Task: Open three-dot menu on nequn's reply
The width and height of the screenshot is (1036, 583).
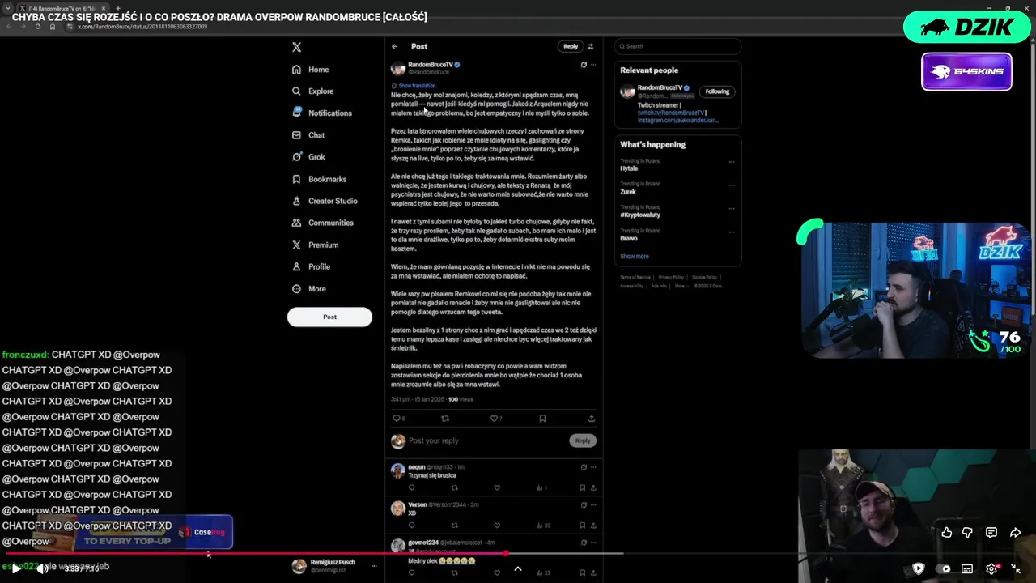Action: (x=593, y=467)
